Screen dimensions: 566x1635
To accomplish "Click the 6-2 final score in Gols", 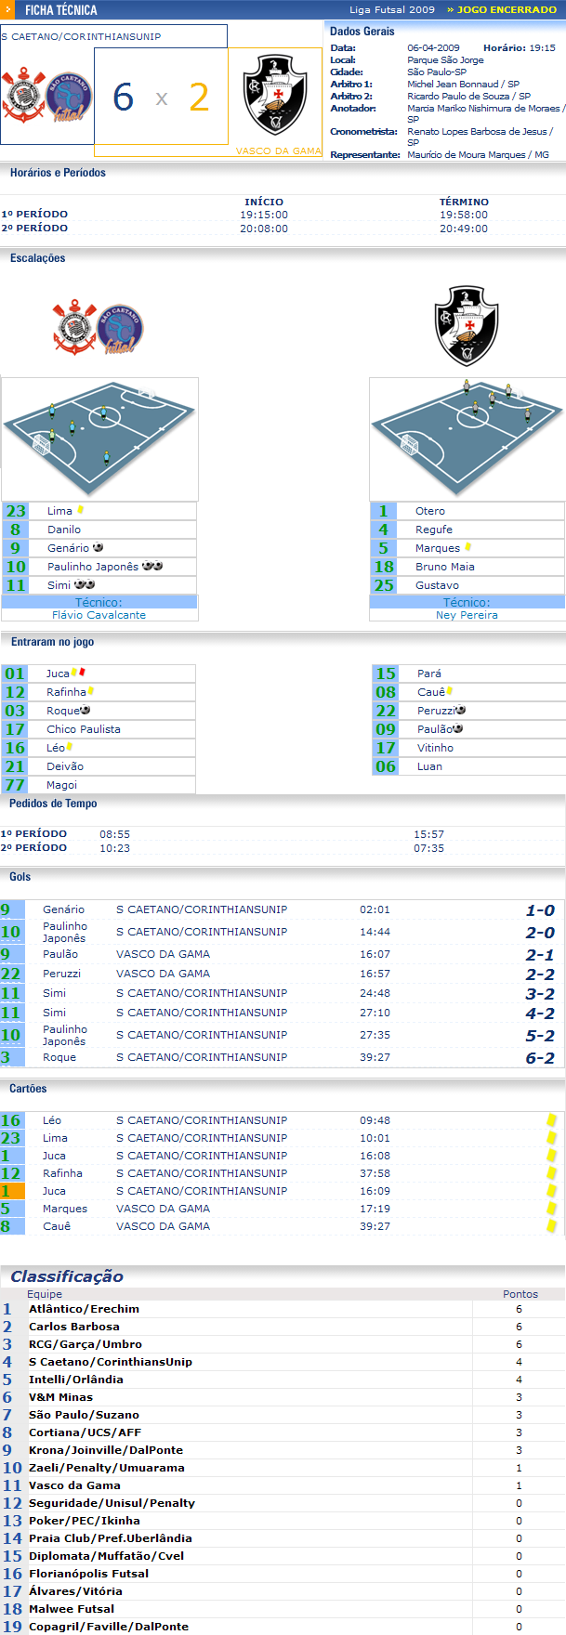I will (540, 1058).
